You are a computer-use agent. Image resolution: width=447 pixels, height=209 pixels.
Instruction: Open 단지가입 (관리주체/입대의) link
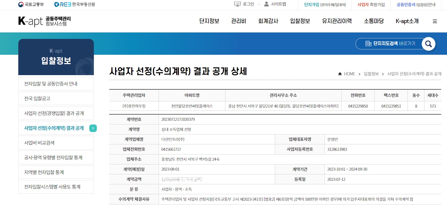[325, 5]
